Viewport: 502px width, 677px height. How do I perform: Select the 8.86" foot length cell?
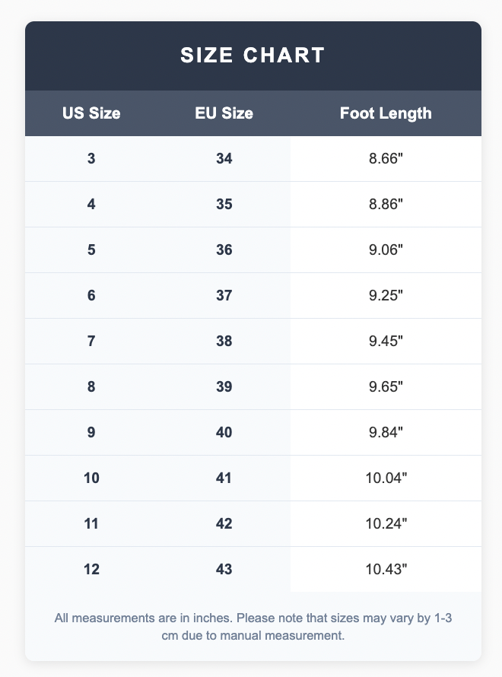[x=386, y=205]
